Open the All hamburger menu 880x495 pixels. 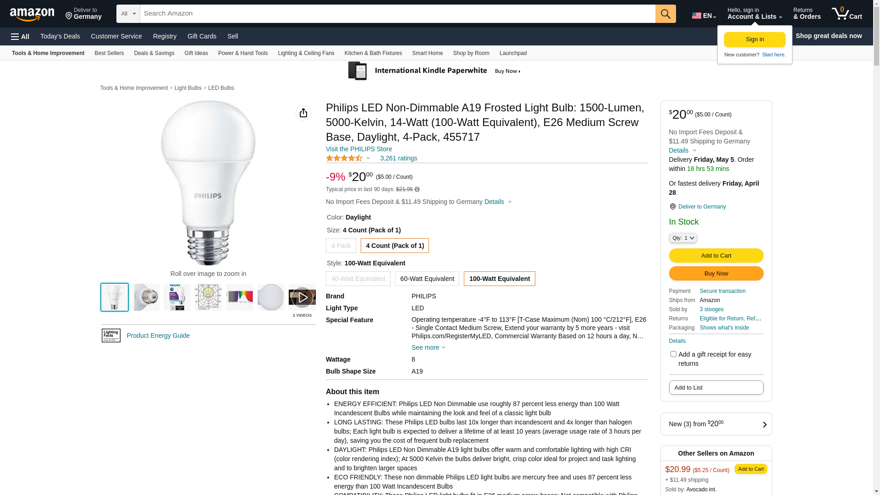pos(20,36)
